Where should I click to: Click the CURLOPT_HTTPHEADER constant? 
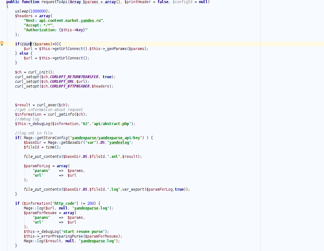tap(70, 86)
